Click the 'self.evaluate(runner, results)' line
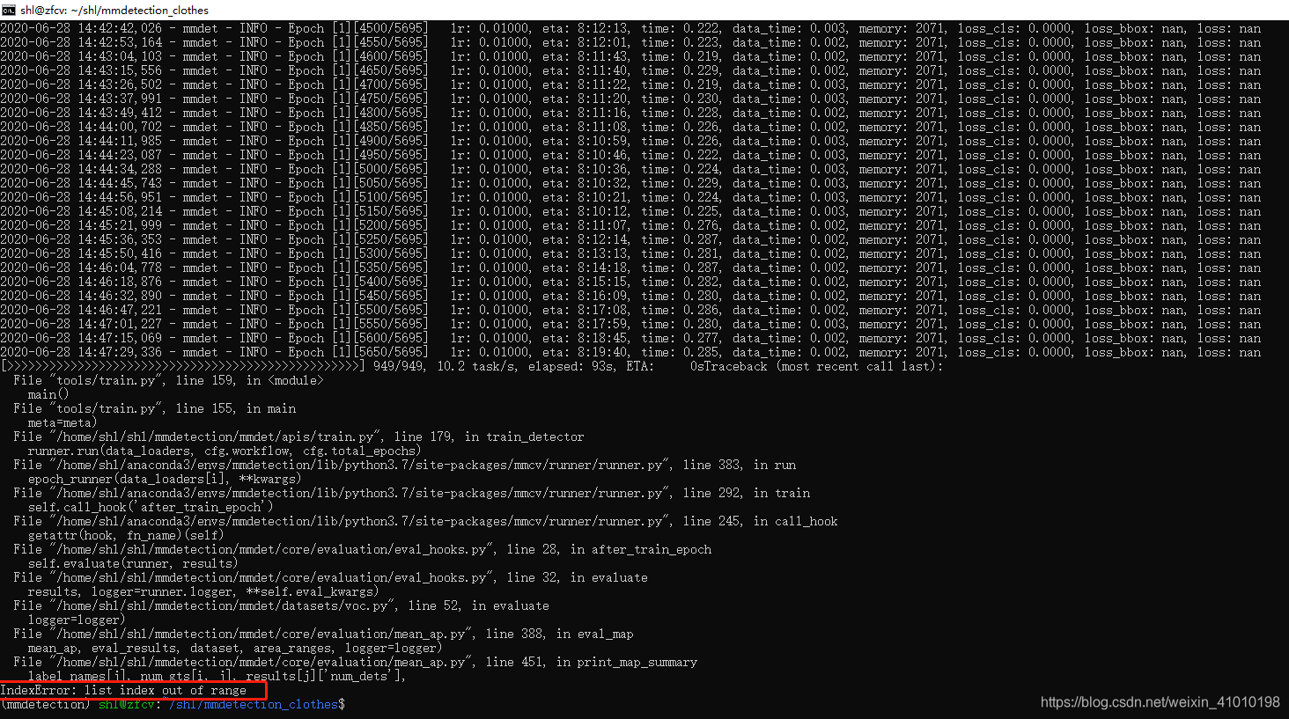The height and width of the screenshot is (719, 1289). coord(133,563)
